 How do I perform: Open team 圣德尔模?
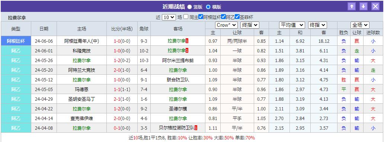point(178,109)
